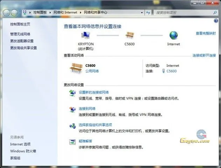Viewport: 221px width, 168px height.
Task: Open 更改高级共享设置 link
Action: click(x=23, y=48)
